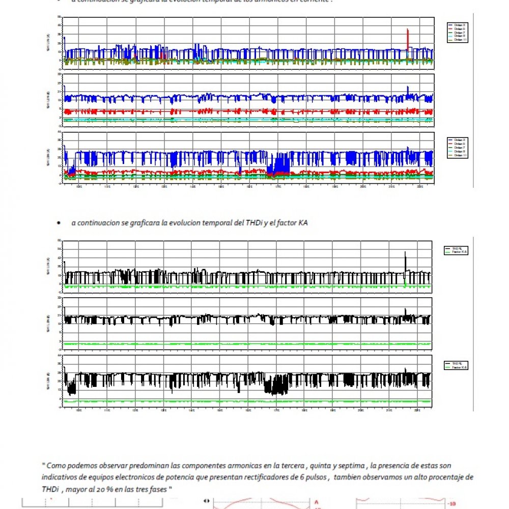This screenshot has width=509, height=509.
Task: Click the phrase "mayor al 20 %"
Action: click(x=89, y=490)
